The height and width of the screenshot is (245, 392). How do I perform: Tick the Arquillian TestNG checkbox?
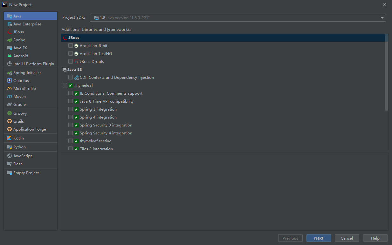click(71, 54)
